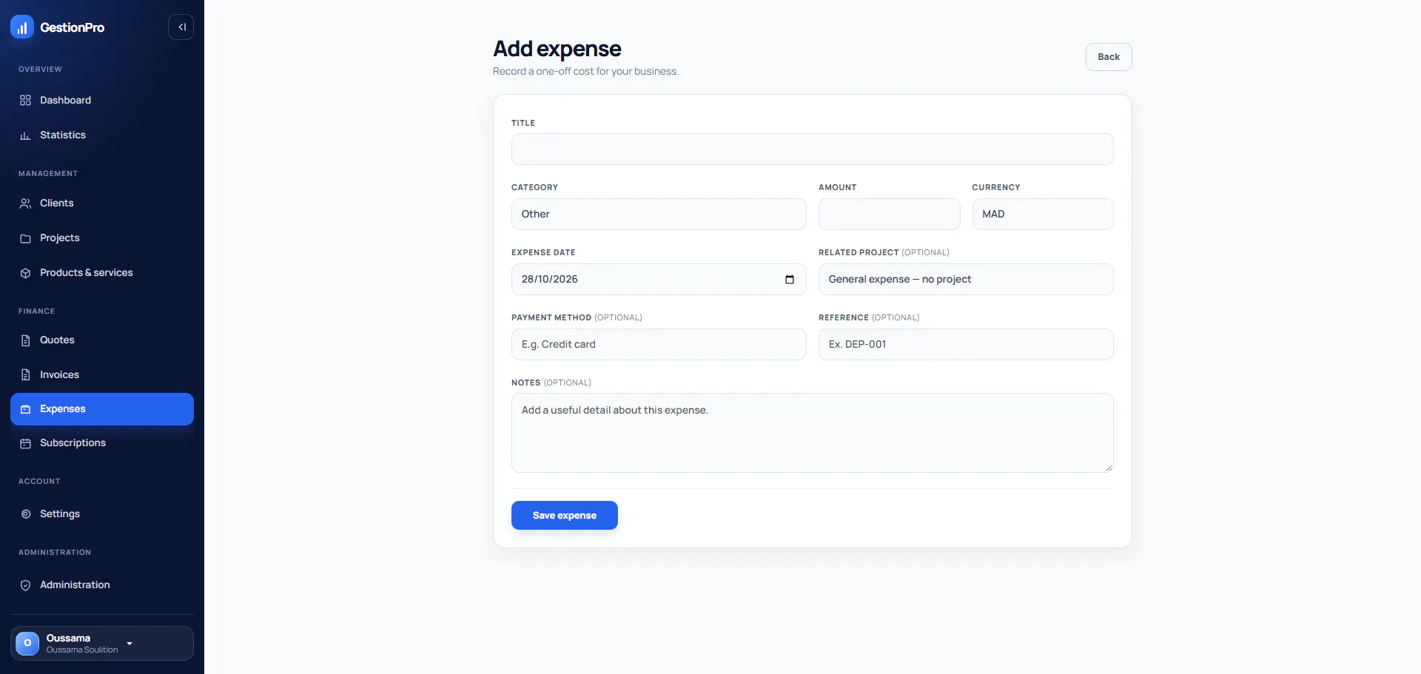The image size is (1421, 674).
Task: Open the Settings page
Action: point(102,514)
